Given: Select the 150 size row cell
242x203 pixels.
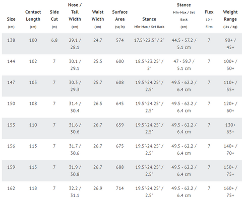Looking at the screenshot, I should [x=11, y=104].
